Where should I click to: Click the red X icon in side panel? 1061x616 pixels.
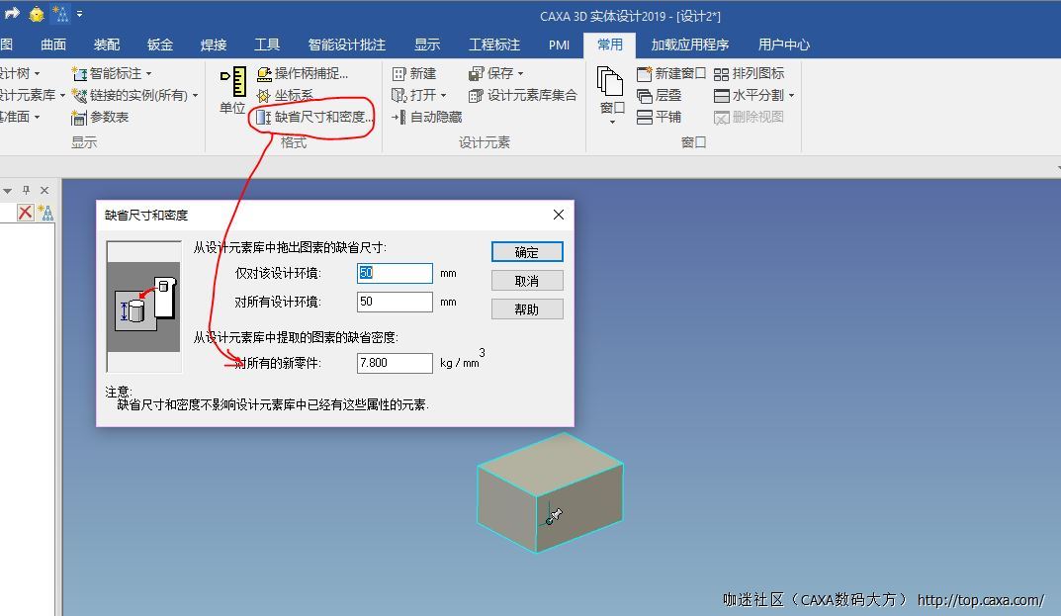tap(25, 213)
